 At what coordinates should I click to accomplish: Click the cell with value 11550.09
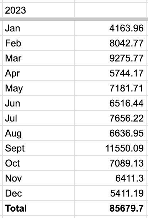[x=110, y=148]
